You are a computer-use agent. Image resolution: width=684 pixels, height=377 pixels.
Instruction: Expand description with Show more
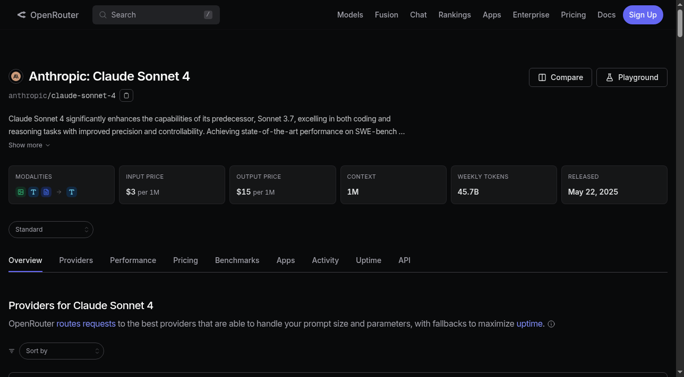tap(29, 145)
